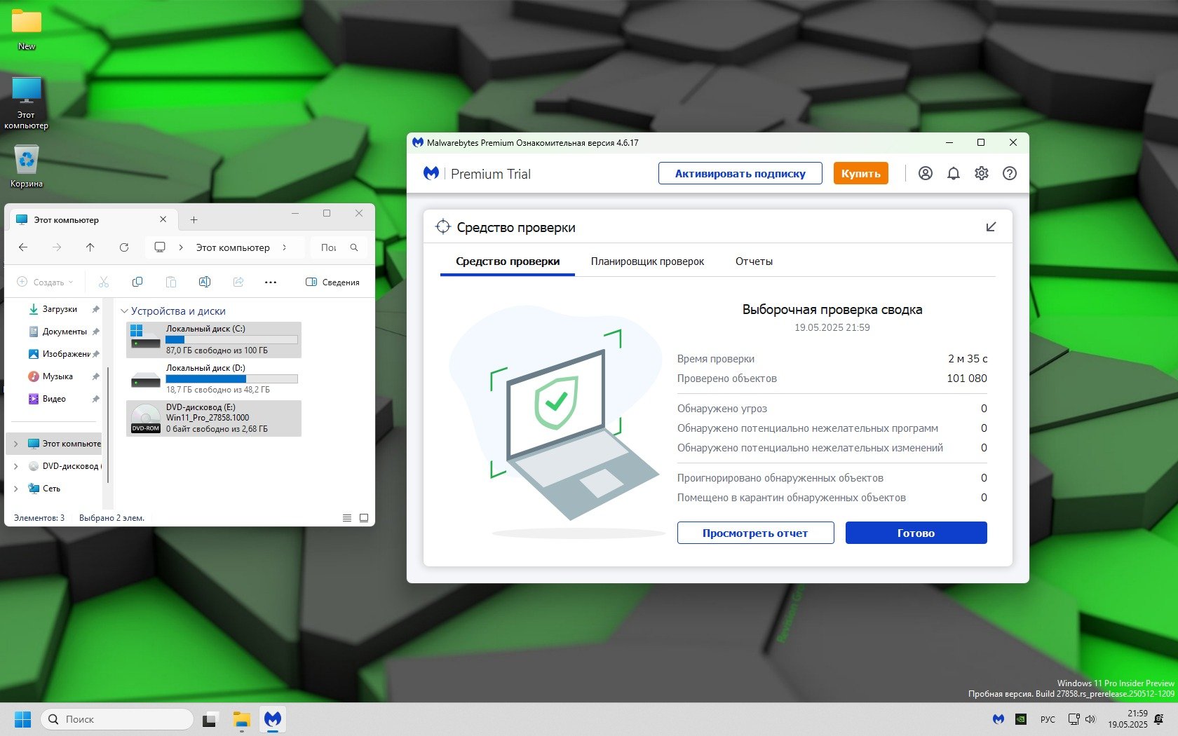Screen dimensions: 1178x736
Task: Switch to the Планировщик проверок tab
Action: 647,261
